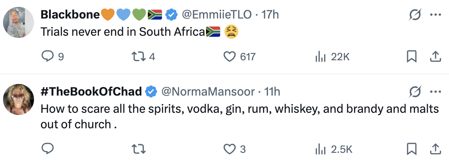Open Grok icon on #TheBookOfChad's tweet
Image resolution: width=449 pixels, height=161 pixels.
(415, 92)
